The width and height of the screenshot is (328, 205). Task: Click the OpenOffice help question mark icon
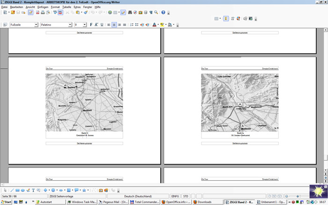pyautogui.click(x=163, y=13)
